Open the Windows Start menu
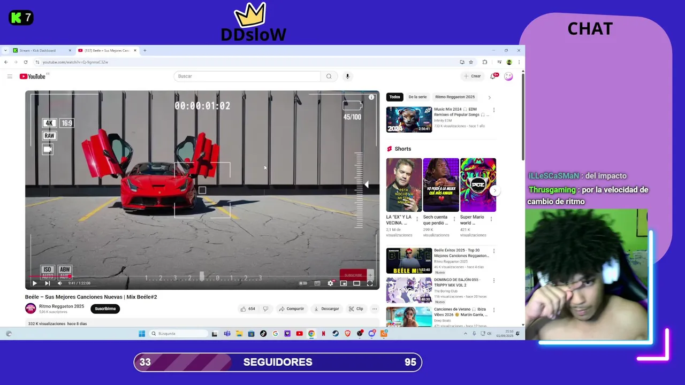The image size is (685, 385). (x=142, y=334)
